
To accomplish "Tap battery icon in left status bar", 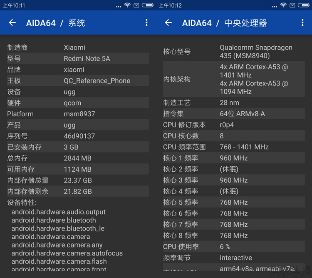I will pyautogui.click(x=147, y=5).
